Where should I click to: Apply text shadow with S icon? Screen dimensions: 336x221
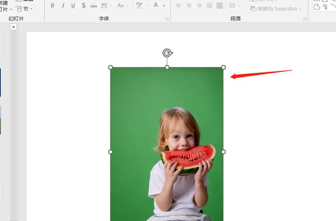point(83,6)
